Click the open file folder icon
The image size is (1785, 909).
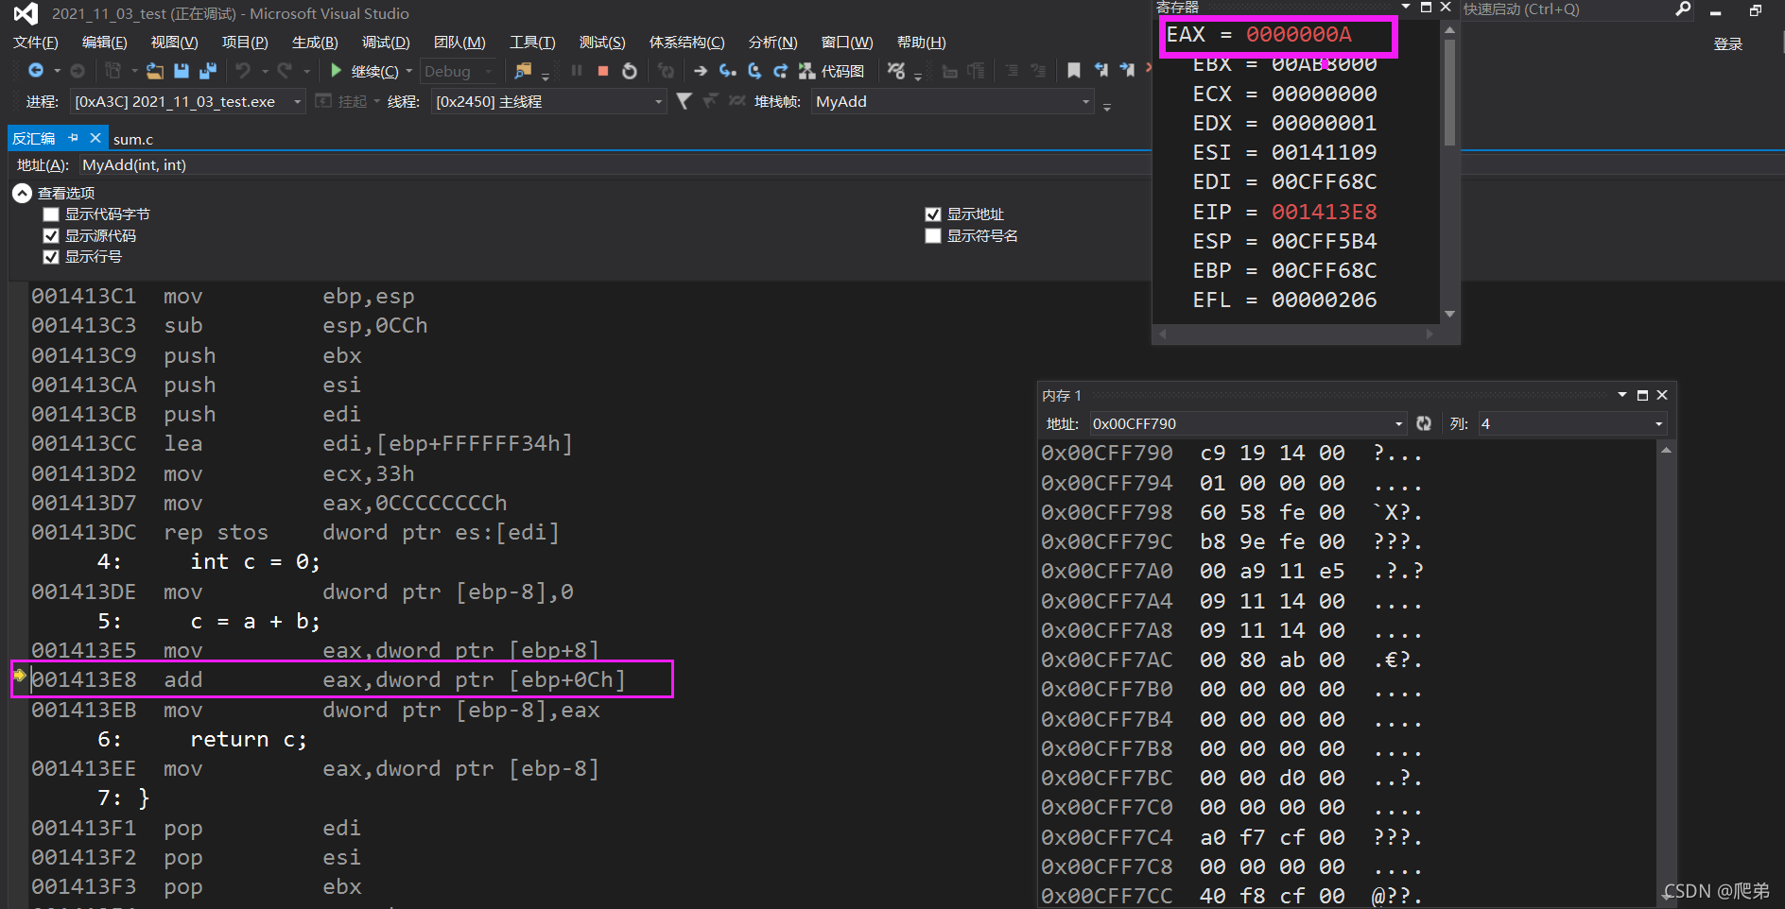[155, 71]
